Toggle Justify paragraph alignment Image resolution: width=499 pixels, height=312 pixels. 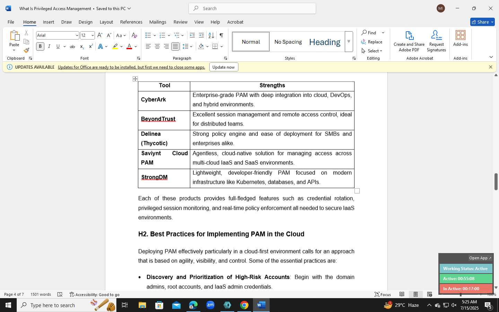175,46
